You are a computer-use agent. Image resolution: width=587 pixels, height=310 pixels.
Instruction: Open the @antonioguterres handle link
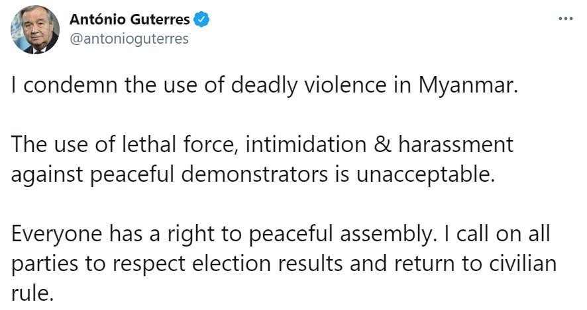pyautogui.click(x=129, y=38)
